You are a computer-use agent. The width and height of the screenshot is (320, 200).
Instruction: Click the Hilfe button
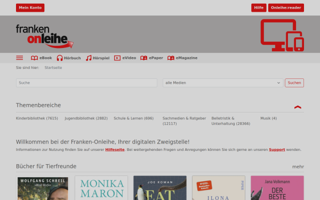click(259, 8)
